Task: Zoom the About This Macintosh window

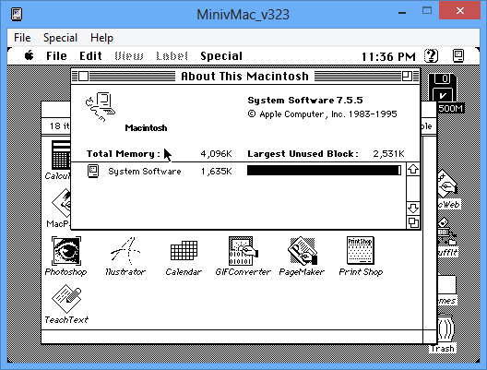Action: click(407, 76)
